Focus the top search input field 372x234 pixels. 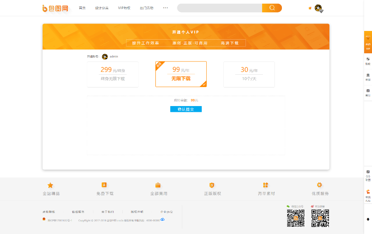(219, 8)
